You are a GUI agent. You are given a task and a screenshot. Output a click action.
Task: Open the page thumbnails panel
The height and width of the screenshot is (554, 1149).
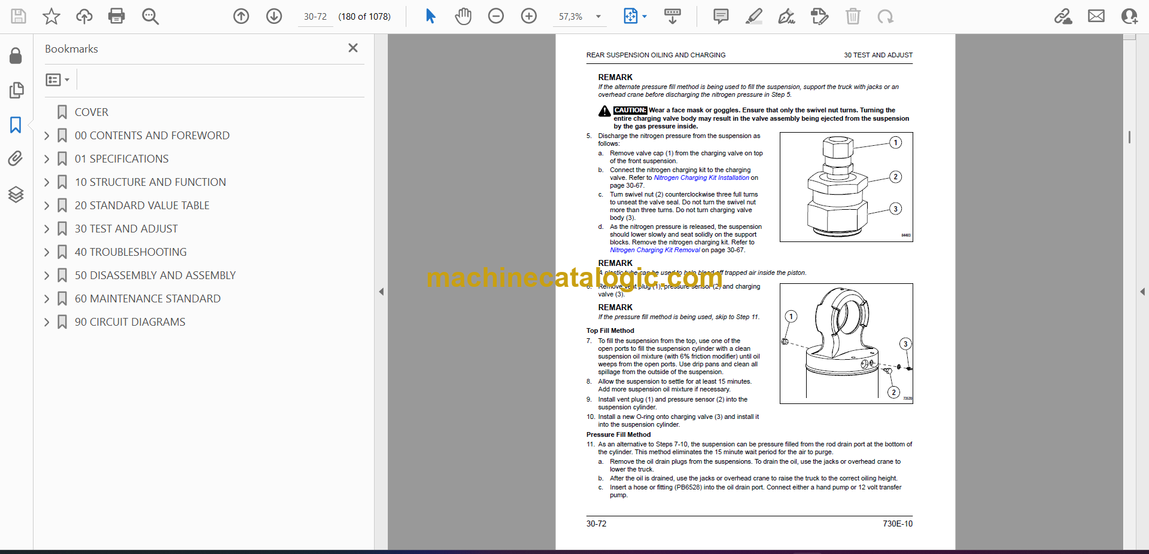click(x=16, y=90)
